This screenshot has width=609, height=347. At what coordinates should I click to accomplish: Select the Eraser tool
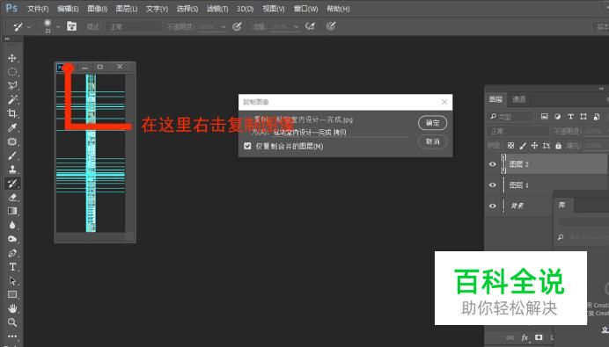point(12,198)
